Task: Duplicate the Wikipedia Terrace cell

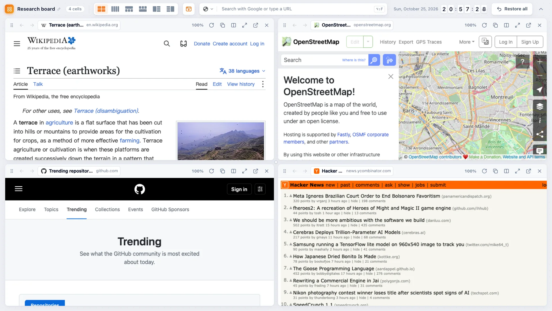Action: (x=222, y=25)
